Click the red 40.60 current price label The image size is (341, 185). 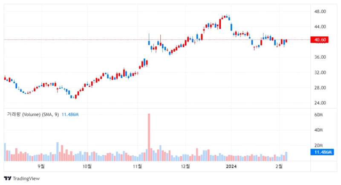(x=320, y=40)
